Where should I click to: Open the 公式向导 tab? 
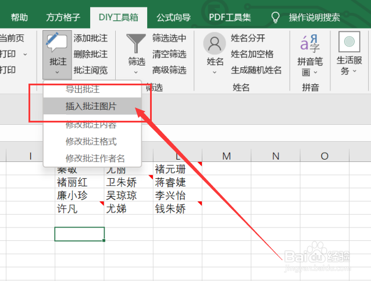(x=174, y=17)
